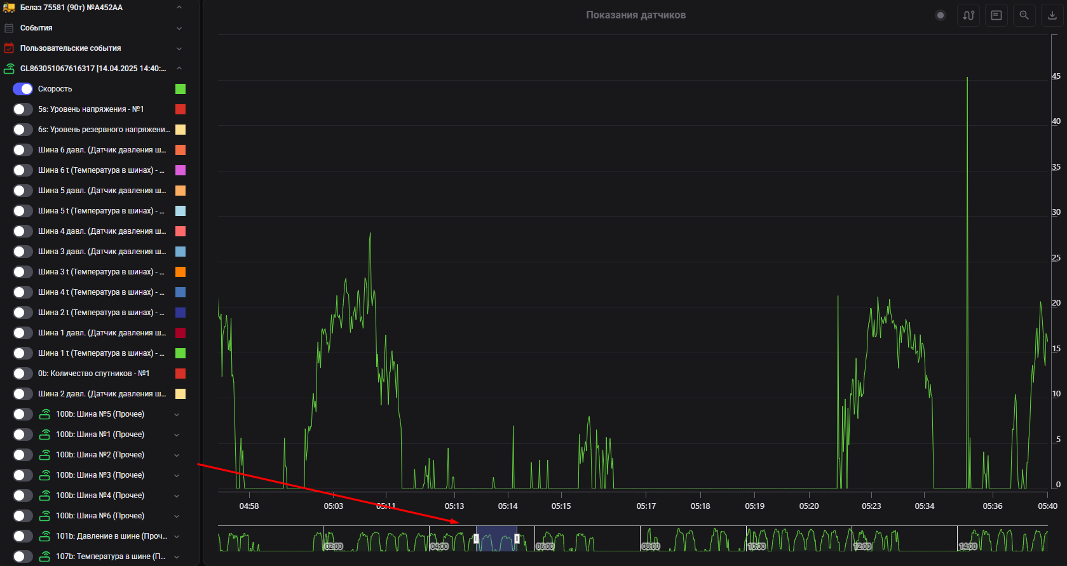This screenshot has width=1067, height=566.
Task: Click the route track icon in chart toolbar
Action: pyautogui.click(x=968, y=15)
